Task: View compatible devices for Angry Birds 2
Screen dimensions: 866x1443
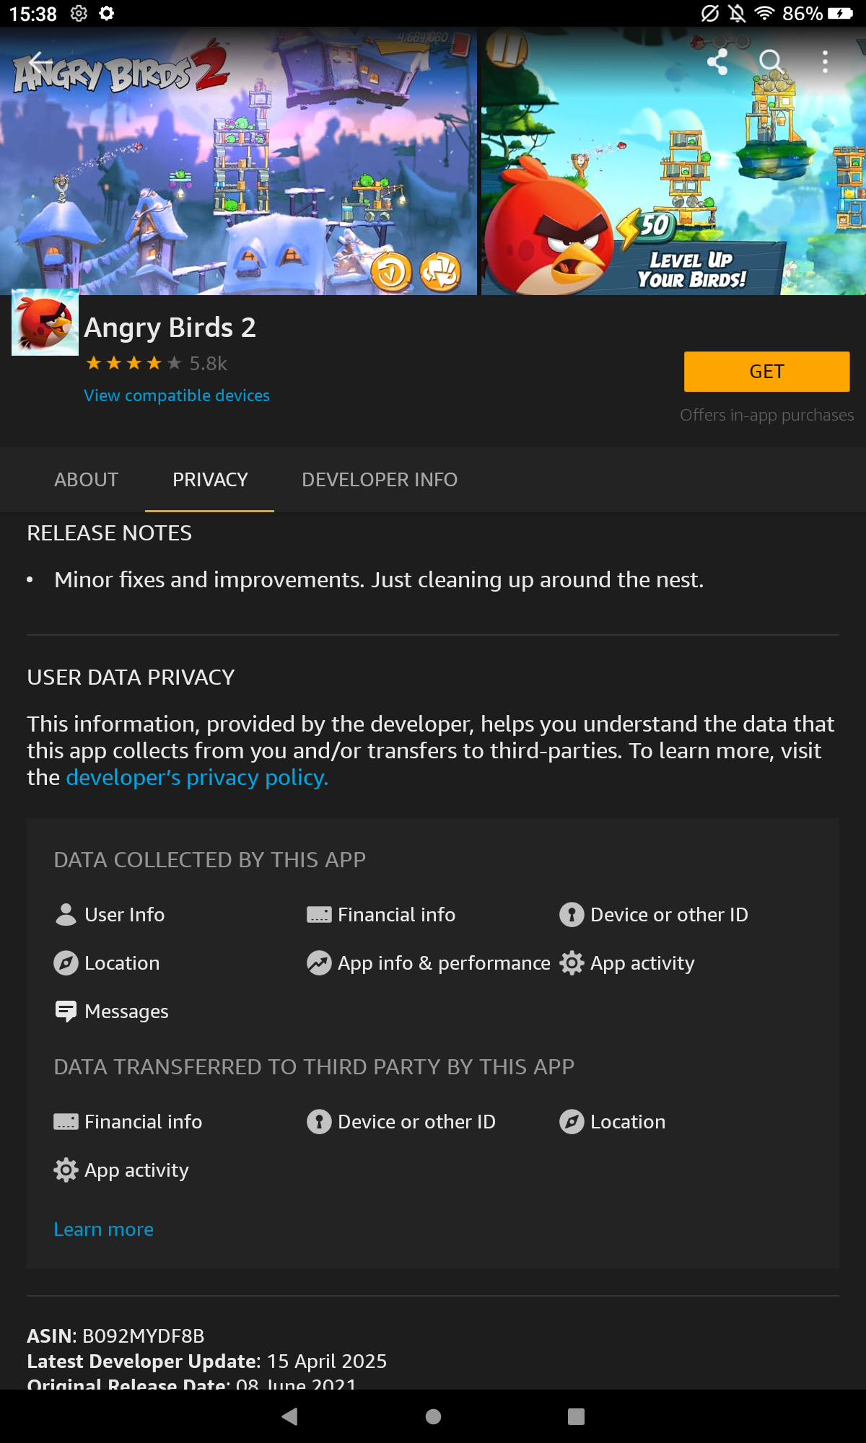Action: 176,395
